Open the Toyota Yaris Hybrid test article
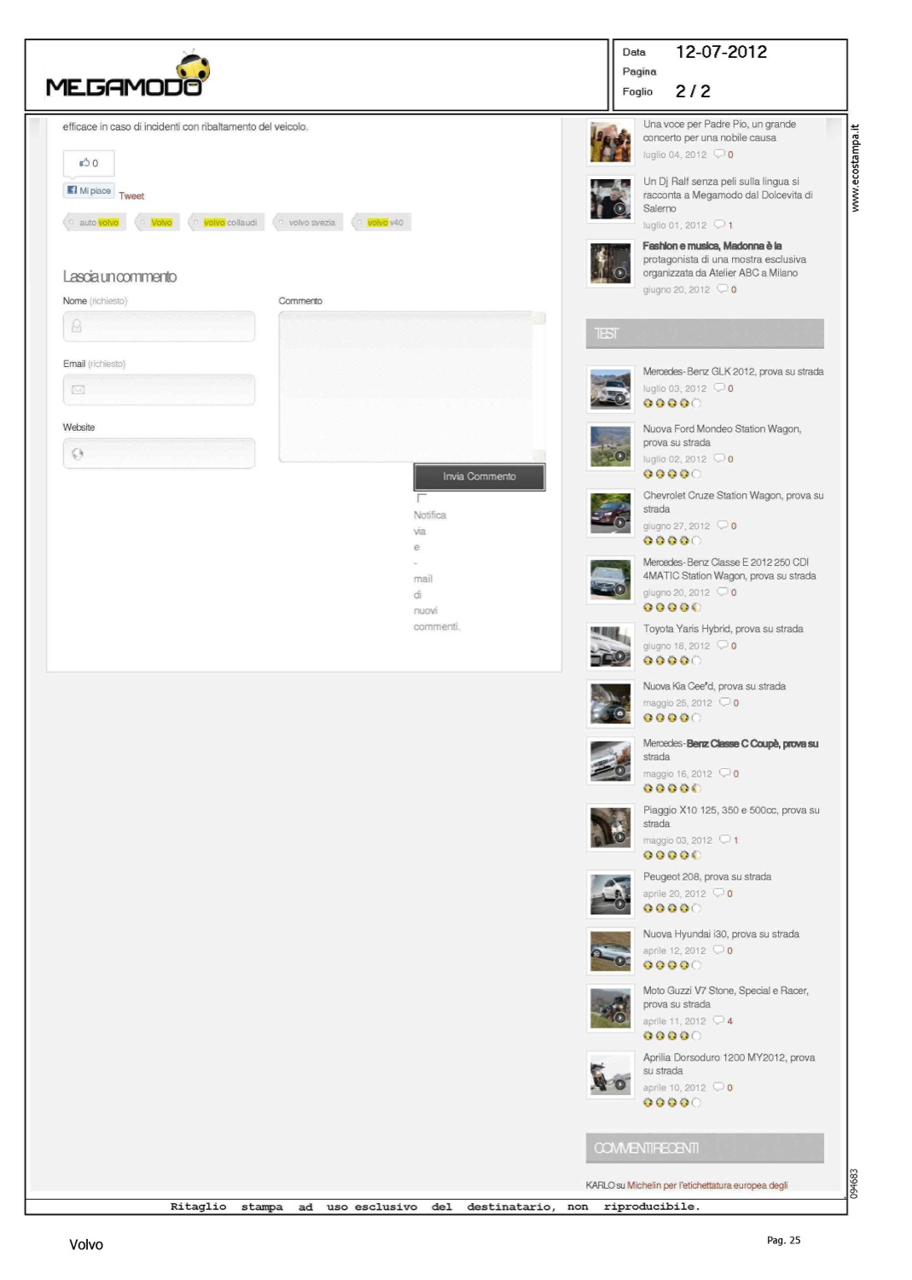This screenshot has height=1280, width=912. click(x=723, y=629)
